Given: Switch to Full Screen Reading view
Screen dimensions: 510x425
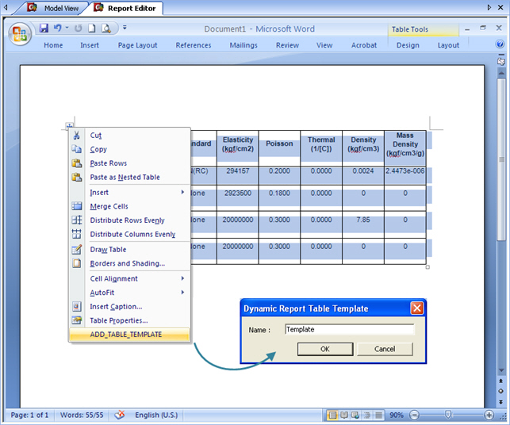Looking at the screenshot, I should 344,415.
